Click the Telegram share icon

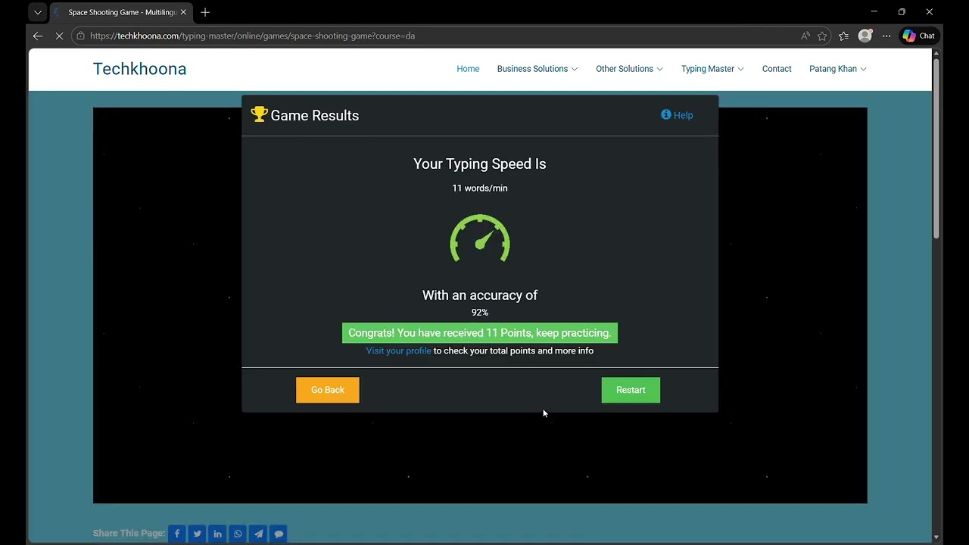coord(258,534)
